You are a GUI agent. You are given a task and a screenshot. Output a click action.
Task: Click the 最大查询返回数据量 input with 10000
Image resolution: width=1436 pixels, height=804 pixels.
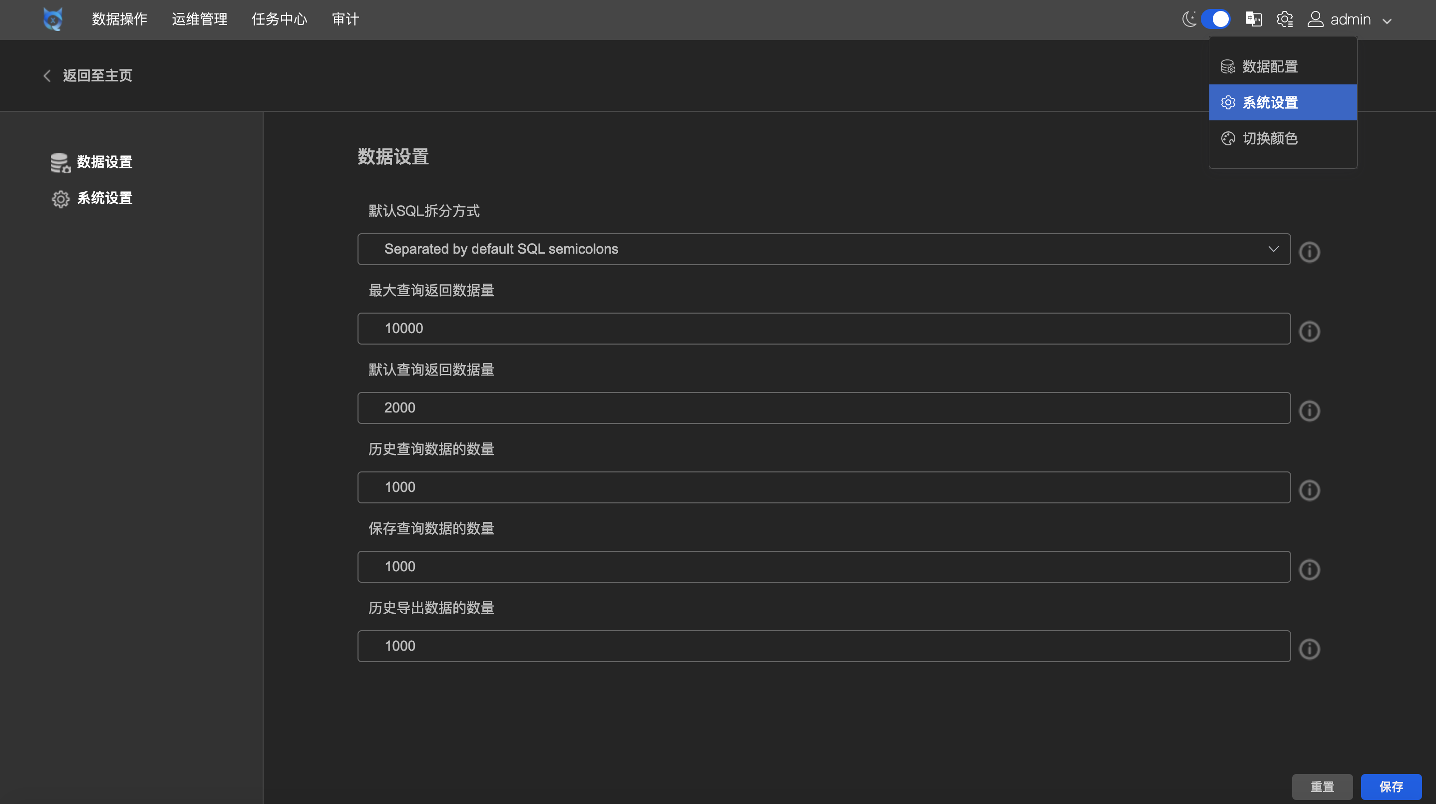pyautogui.click(x=824, y=329)
